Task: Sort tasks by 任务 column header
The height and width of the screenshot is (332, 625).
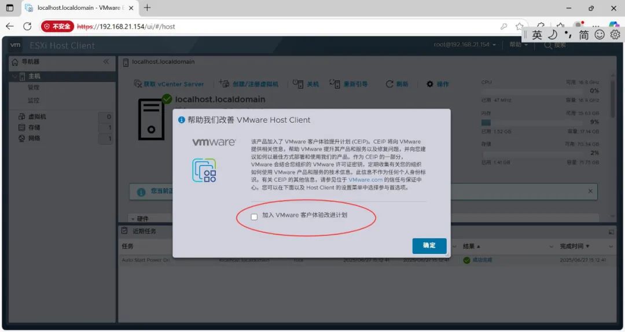Action: click(x=127, y=246)
